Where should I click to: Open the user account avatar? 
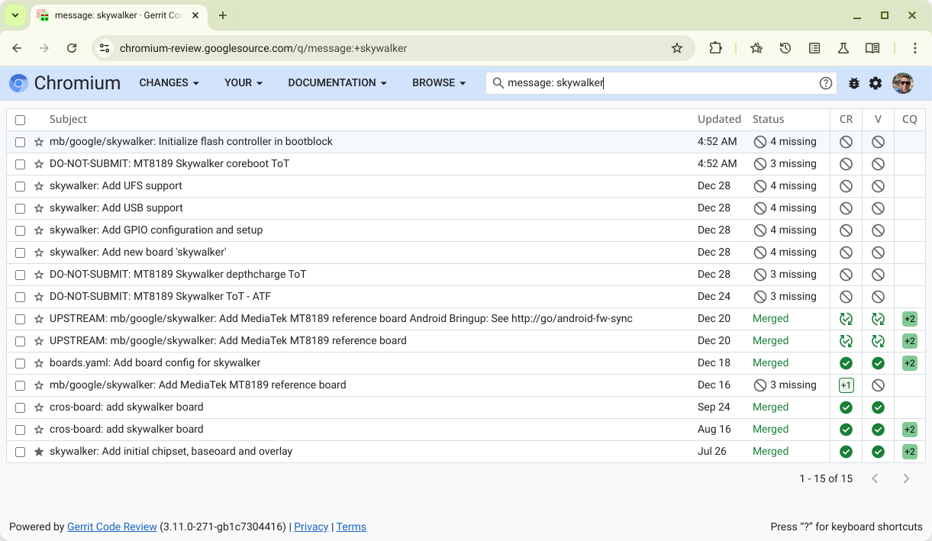coord(903,83)
